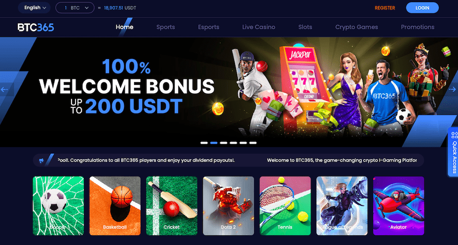Click the REGISTER link
458x245 pixels.
point(385,8)
